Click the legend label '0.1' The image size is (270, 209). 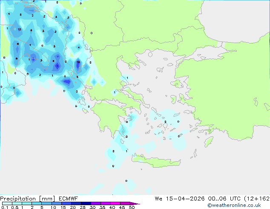pos(5,207)
